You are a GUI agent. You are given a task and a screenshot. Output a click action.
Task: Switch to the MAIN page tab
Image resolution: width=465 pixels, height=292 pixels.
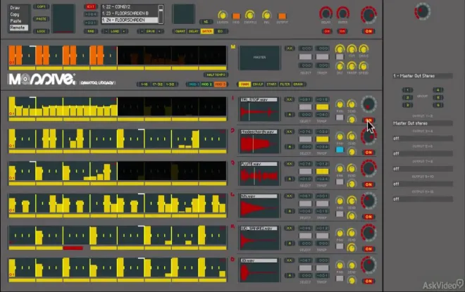point(244,84)
